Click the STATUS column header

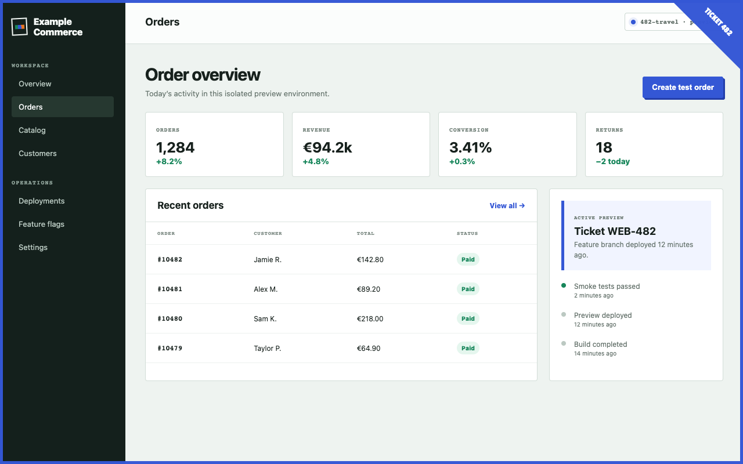pyautogui.click(x=467, y=233)
